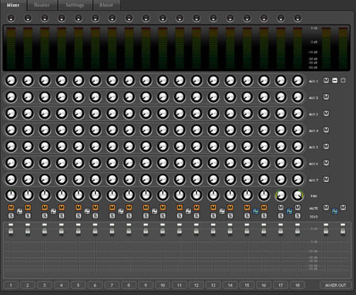Switch to the Router tab
This screenshot has height=295, width=356.
pos(42,5)
